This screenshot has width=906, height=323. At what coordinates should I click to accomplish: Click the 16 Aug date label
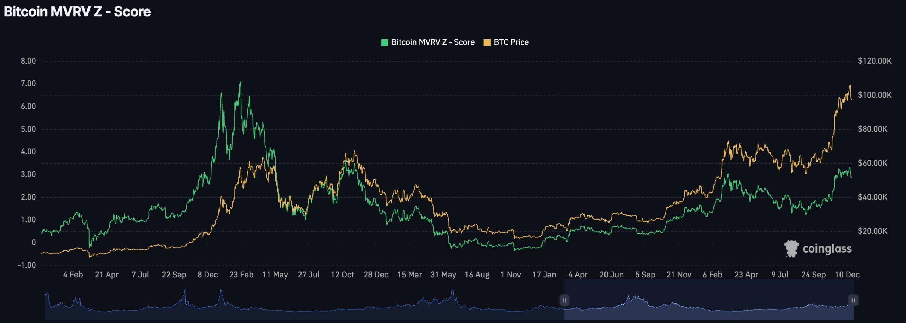point(477,275)
